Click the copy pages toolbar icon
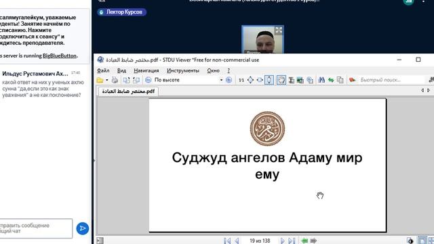The width and height of the screenshot is (434, 244). point(340,80)
